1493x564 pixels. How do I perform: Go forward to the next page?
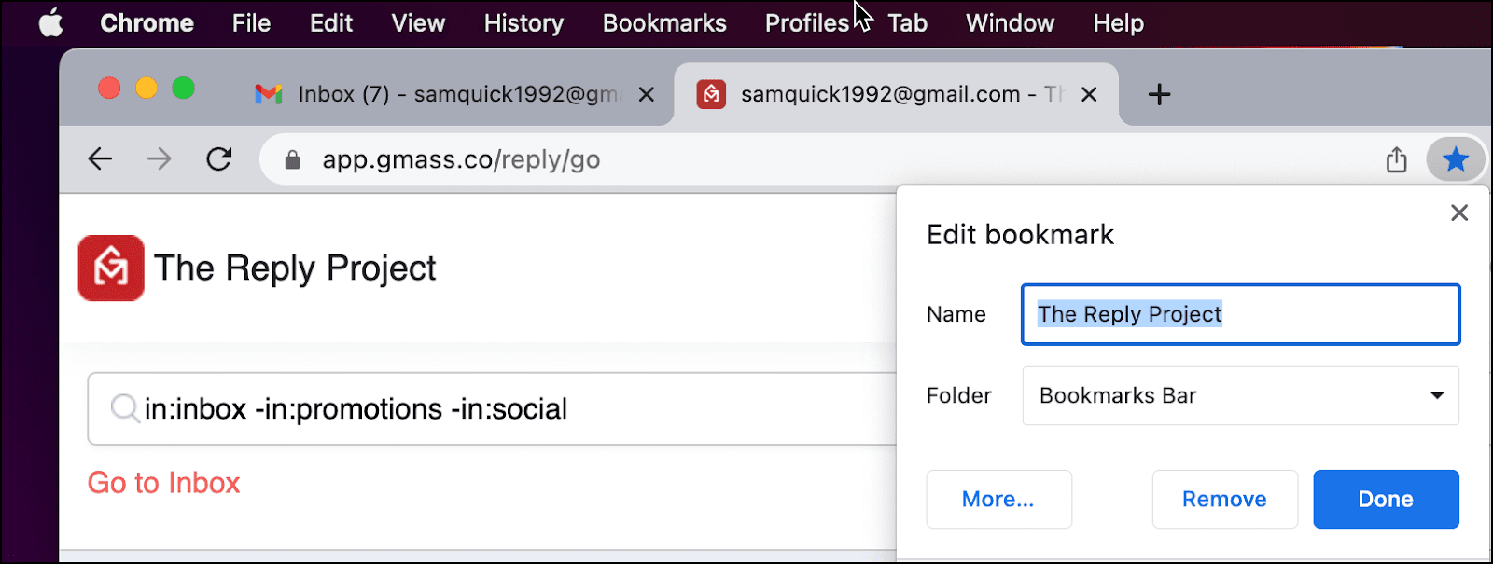160,159
